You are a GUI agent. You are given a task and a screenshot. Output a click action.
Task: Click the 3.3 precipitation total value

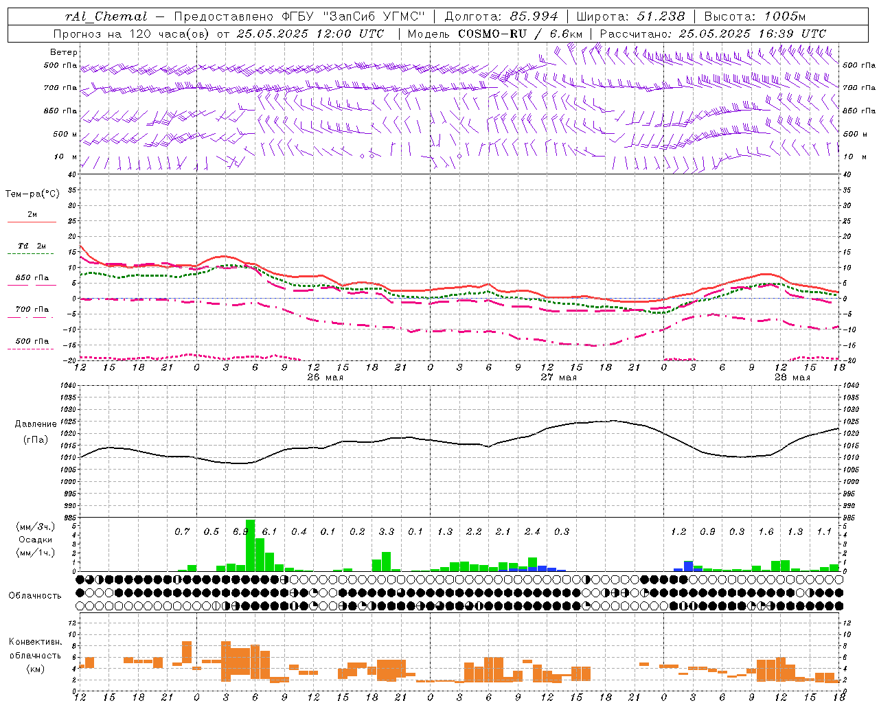click(x=387, y=532)
